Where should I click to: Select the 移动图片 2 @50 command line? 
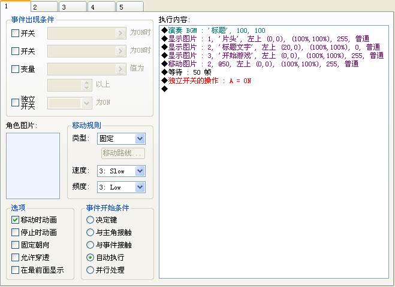point(260,64)
